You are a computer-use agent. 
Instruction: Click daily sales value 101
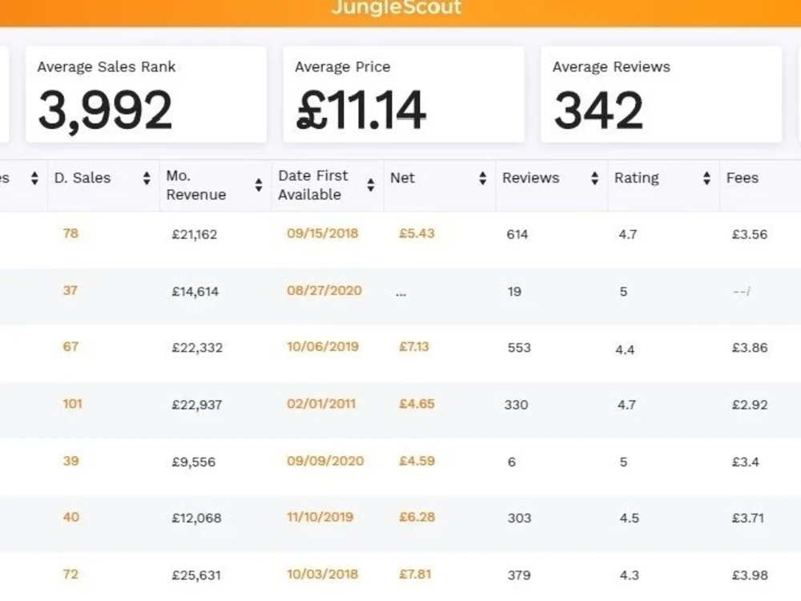73,404
